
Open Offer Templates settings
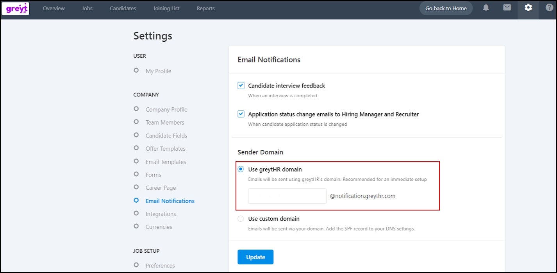(x=166, y=148)
